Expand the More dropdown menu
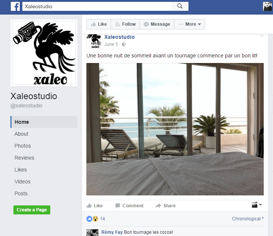 click(190, 24)
